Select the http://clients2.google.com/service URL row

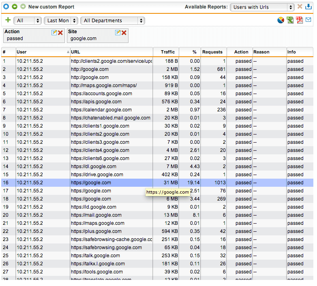157,61
